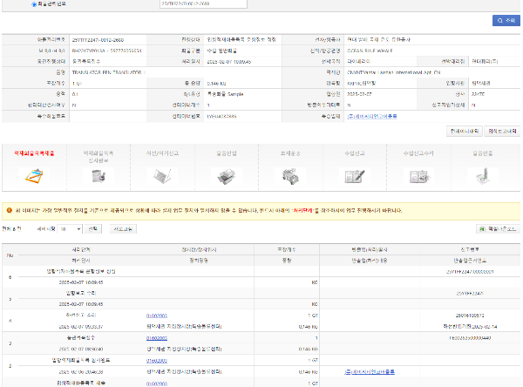Click the Excel icon on the download button
The height and width of the screenshot is (387, 523).
tap(482, 229)
